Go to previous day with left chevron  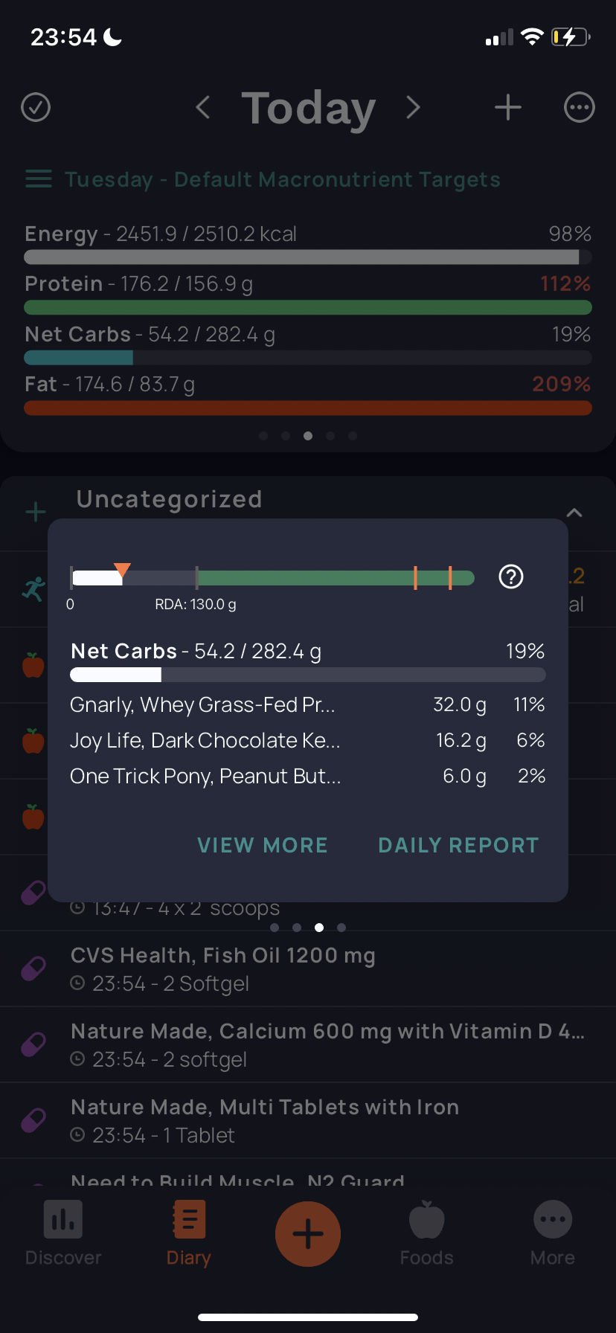tap(203, 107)
